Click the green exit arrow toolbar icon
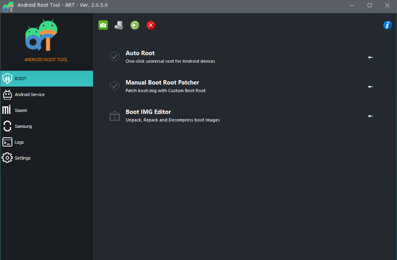This screenshot has height=260, width=397. (135, 25)
